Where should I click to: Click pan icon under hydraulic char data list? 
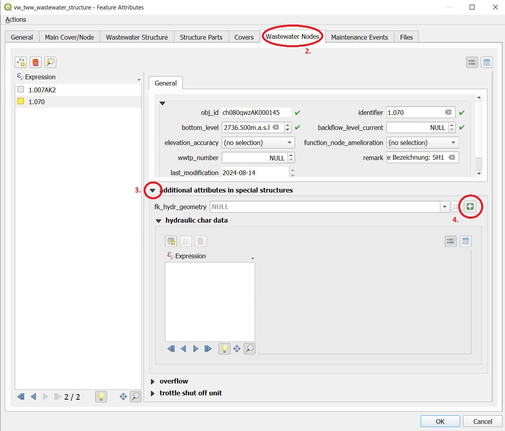[x=237, y=349]
